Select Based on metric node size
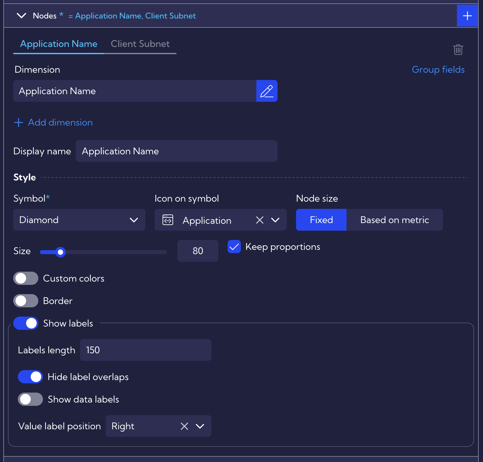 pos(394,220)
